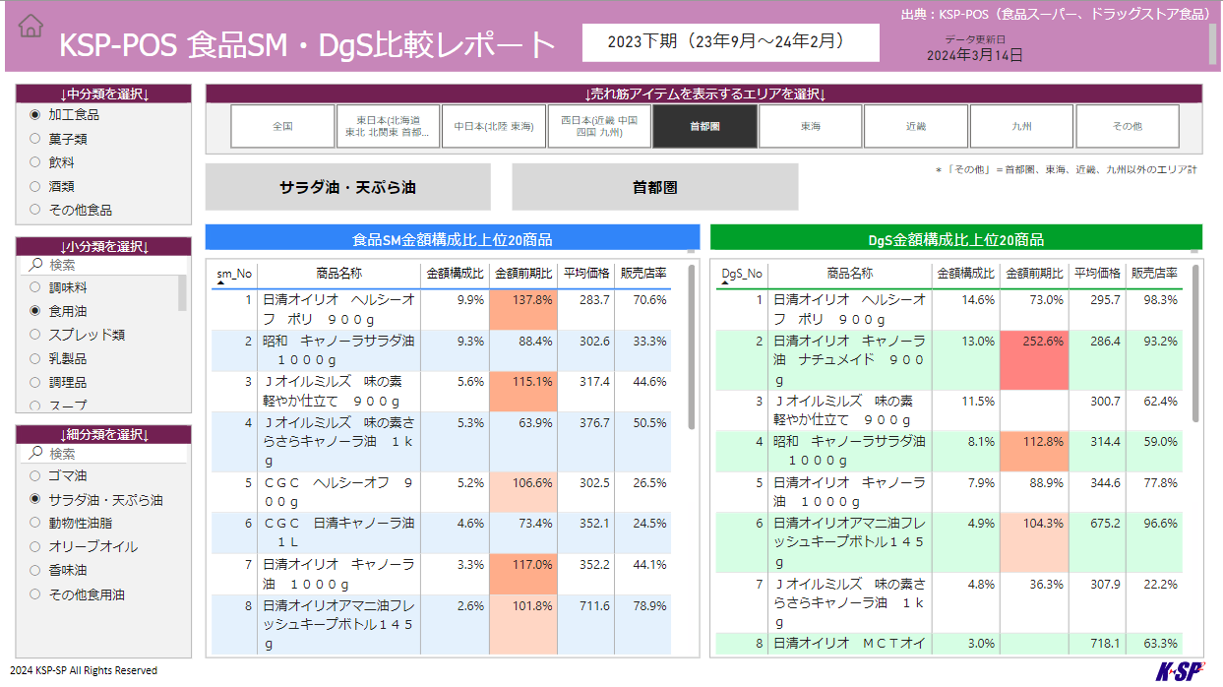Click the sort arrow above DgS_No
Image resolution: width=1223 pixels, height=687 pixels.
pos(725,283)
